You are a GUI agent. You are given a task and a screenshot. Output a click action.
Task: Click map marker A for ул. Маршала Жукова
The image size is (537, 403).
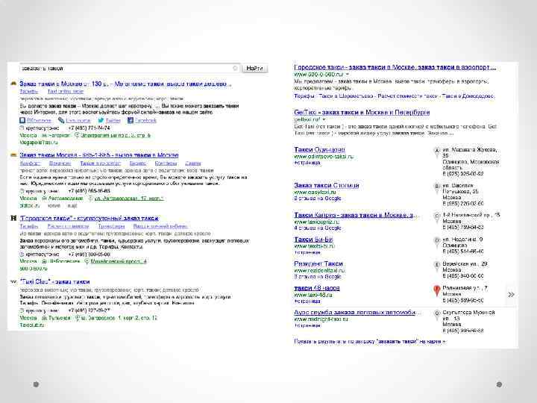click(436, 151)
